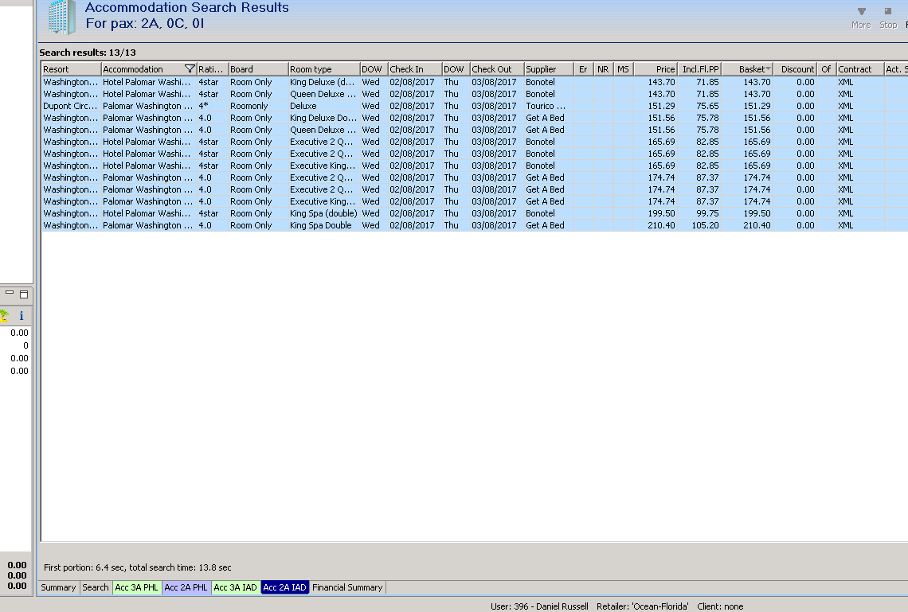
Task: Open the Acc 3A PHL tab
Action: (137, 587)
